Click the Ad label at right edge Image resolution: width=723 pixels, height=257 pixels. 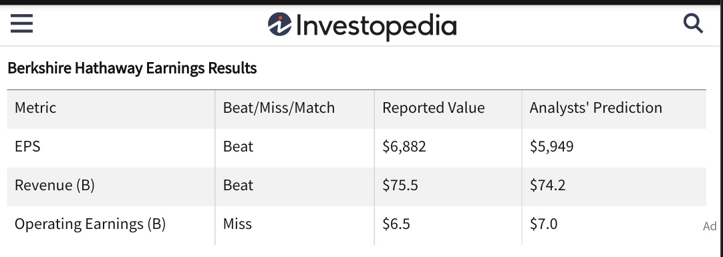pyautogui.click(x=710, y=226)
